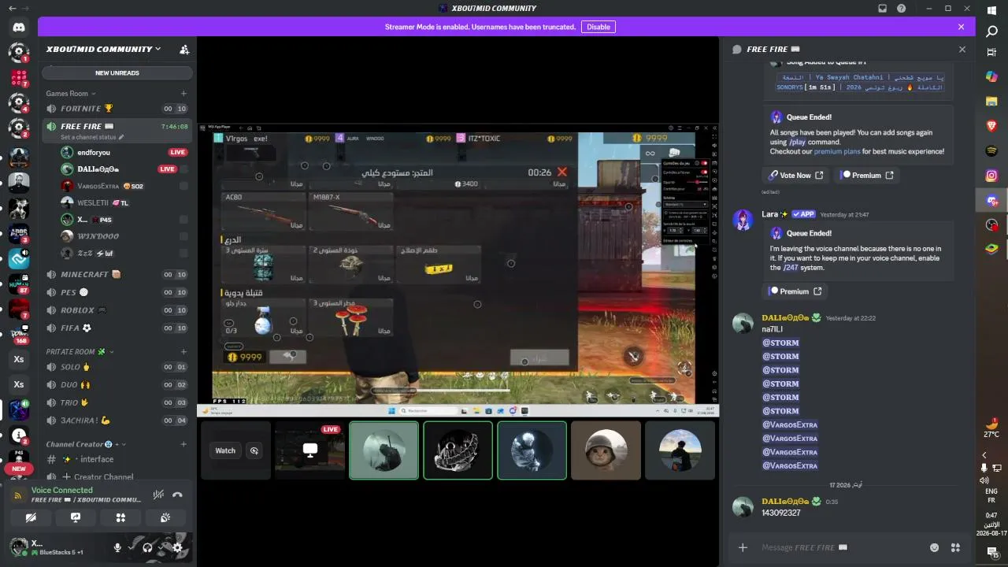This screenshot has width=1008, height=567.
Task: Open microphone input options arrow
Action: (x=130, y=548)
